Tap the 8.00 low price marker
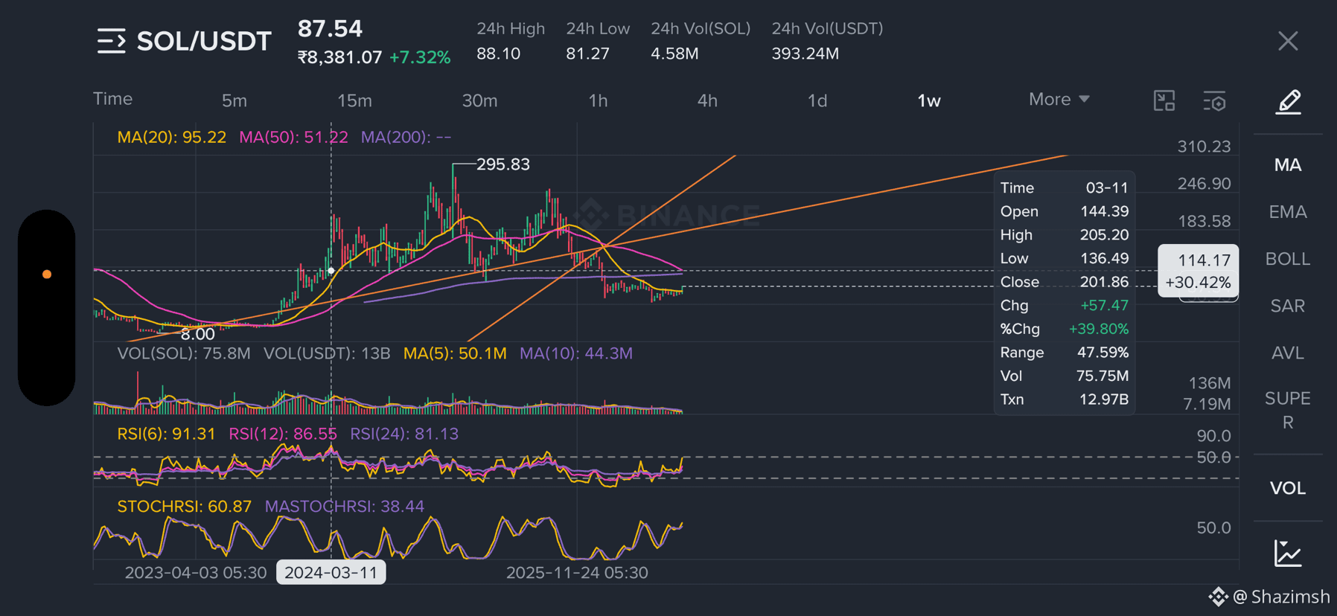The image size is (1337, 616). pyautogui.click(x=198, y=334)
